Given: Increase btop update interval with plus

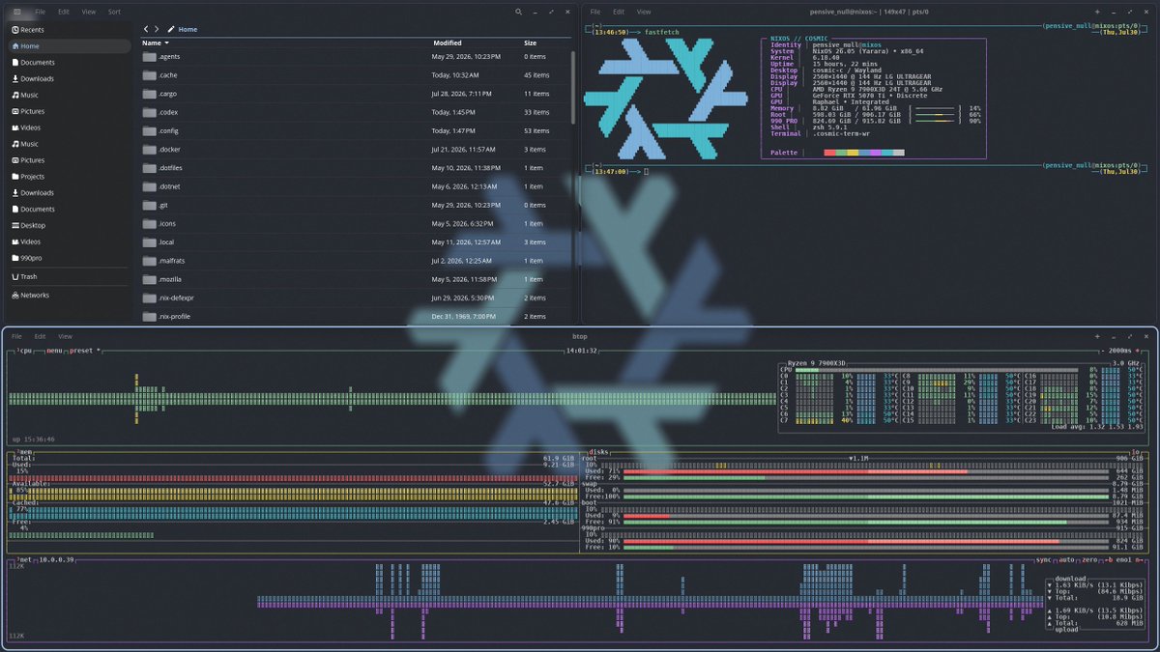Looking at the screenshot, I should [1139, 351].
